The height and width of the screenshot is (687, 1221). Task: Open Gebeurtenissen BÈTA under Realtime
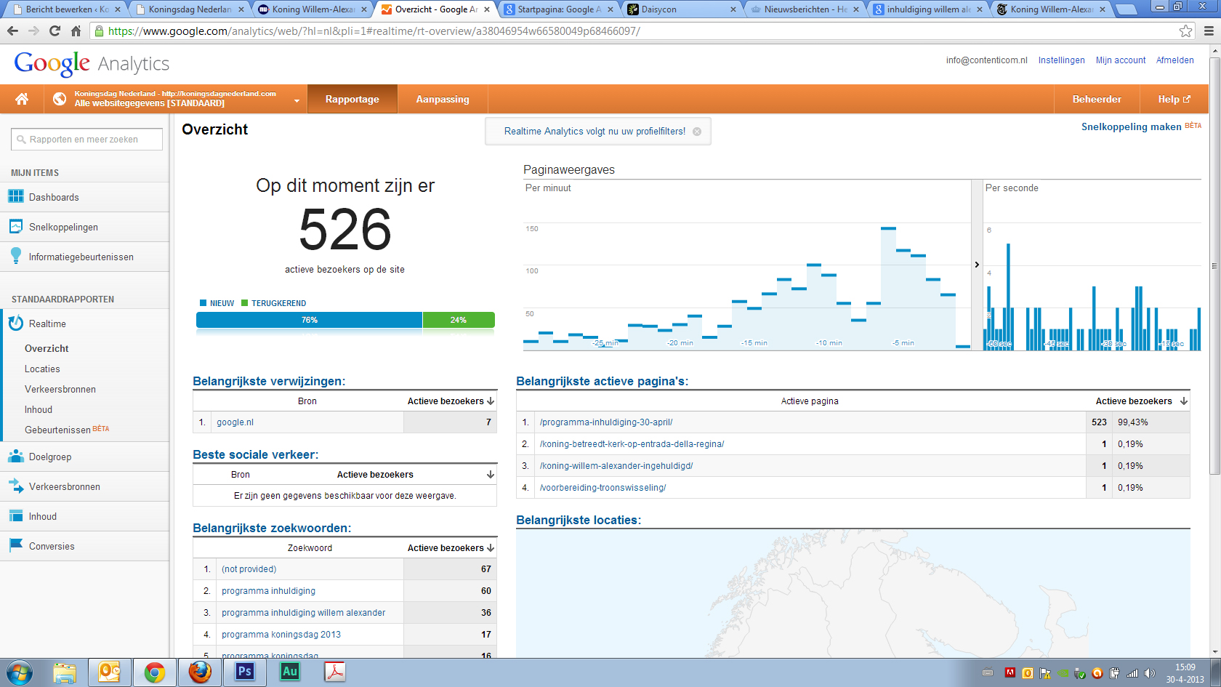67,430
